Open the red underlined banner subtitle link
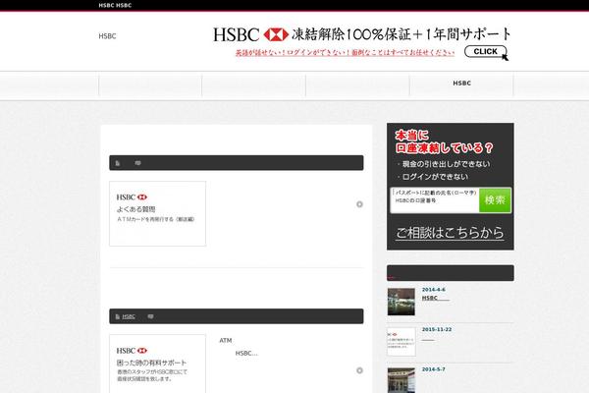The height and width of the screenshot is (393, 589). 345,53
